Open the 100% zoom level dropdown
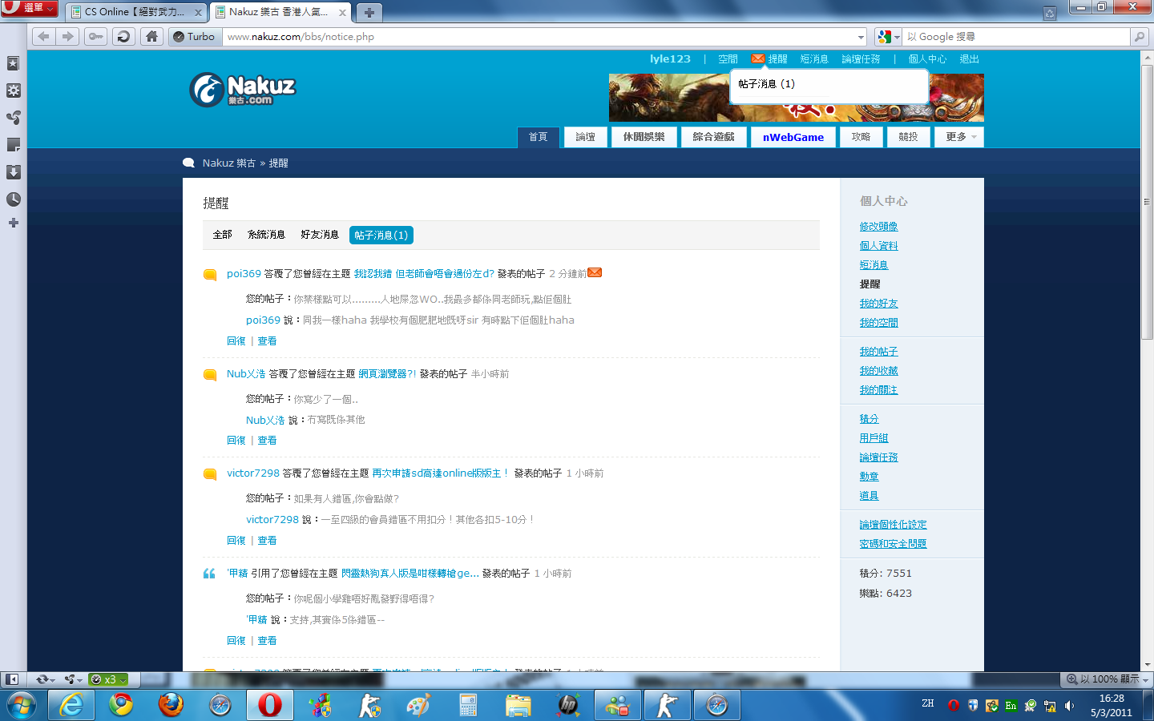Viewport: 1154px width, 721px height. [x=1108, y=679]
